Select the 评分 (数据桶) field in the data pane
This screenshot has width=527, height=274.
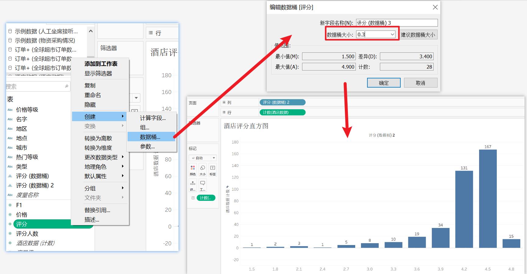[x=32, y=176]
